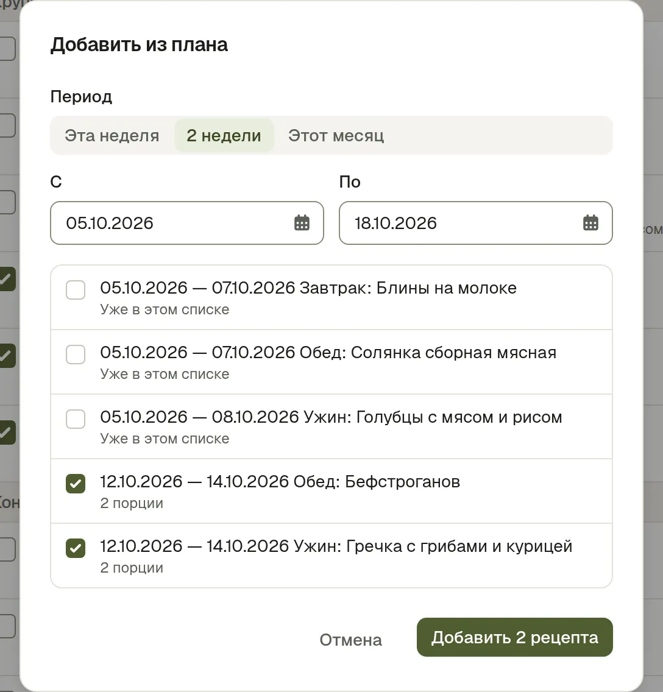Click the Обед: Бефстроганов row text
The height and width of the screenshot is (692, 663).
[x=377, y=481]
